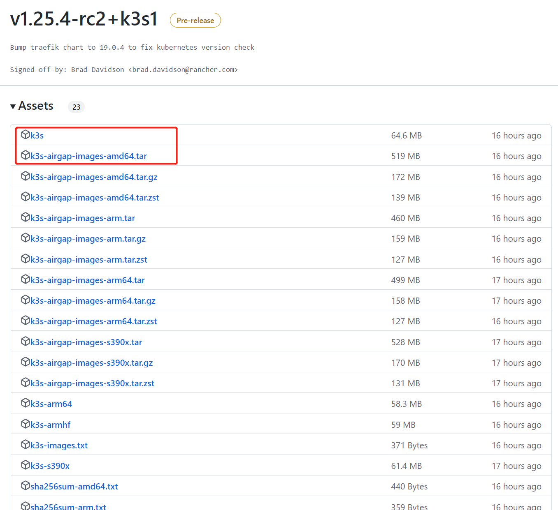Download the k3s-arm64 binary
Screen dimensions: 558x510
pos(51,404)
